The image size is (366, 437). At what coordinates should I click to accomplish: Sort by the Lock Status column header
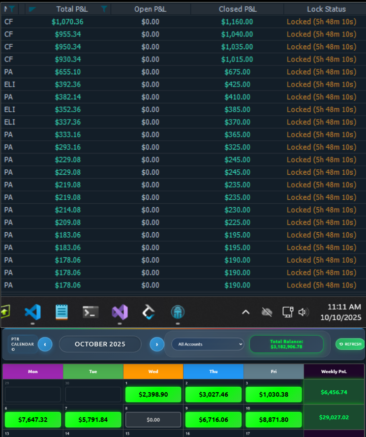pos(326,9)
